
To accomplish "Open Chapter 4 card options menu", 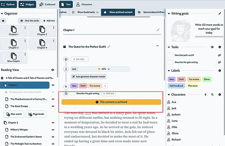I will point(54,41).
